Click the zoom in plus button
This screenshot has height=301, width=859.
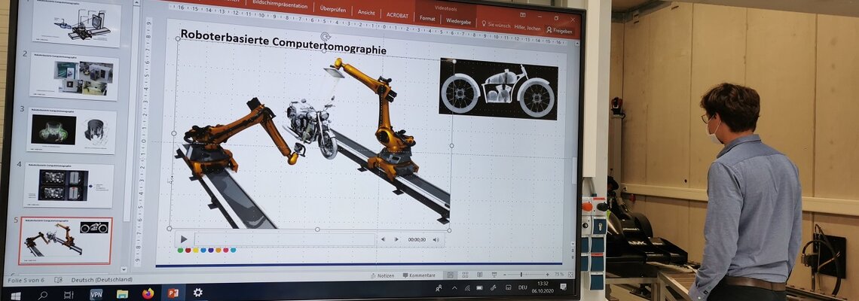[547, 275]
